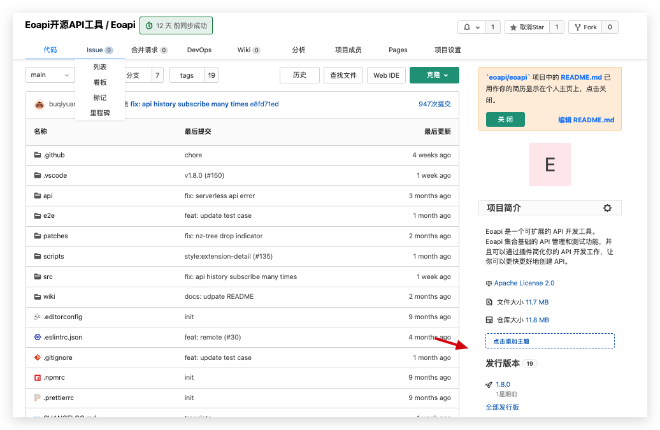
Task: Open the 项目成员 tab
Action: [x=348, y=50]
